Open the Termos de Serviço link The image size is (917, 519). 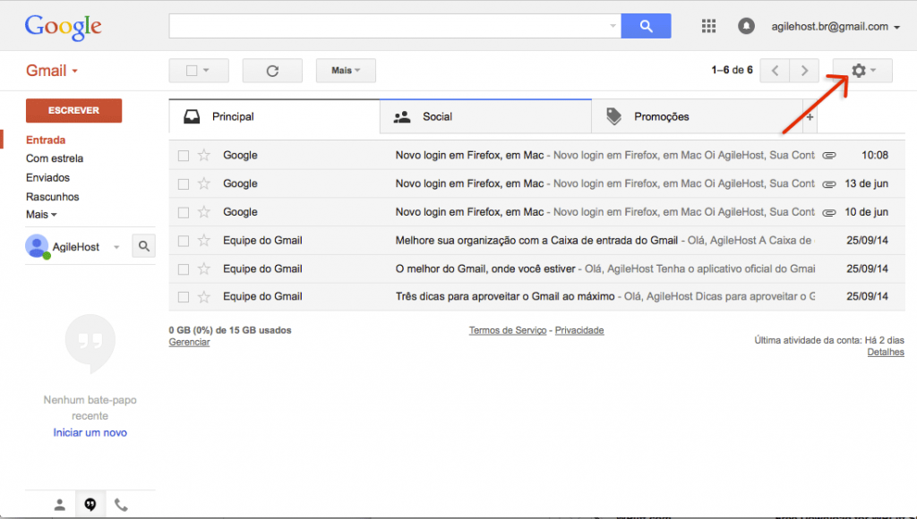point(508,331)
